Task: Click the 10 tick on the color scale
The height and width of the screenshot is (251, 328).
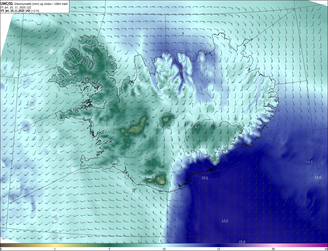Action: tap(164, 249)
